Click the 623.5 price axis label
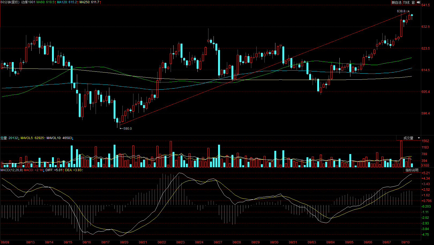434x245 pixels. click(425, 48)
